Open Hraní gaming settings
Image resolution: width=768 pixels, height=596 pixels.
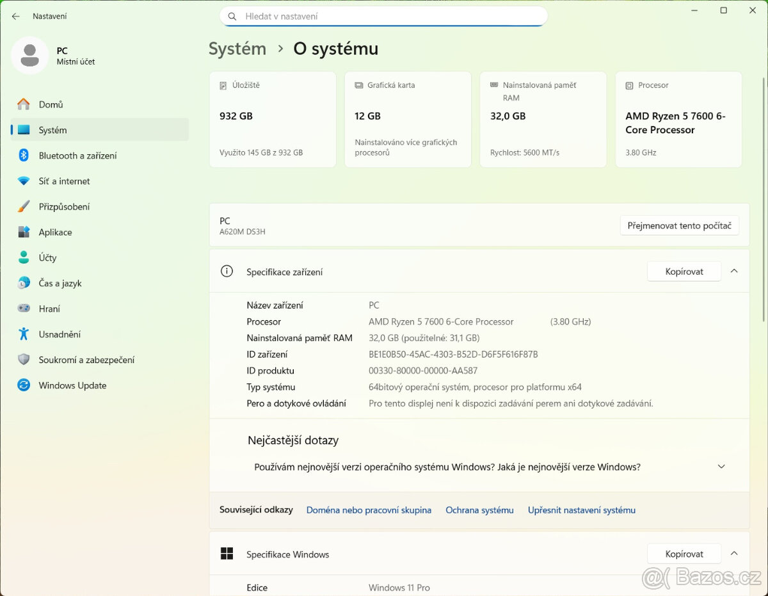[49, 309]
